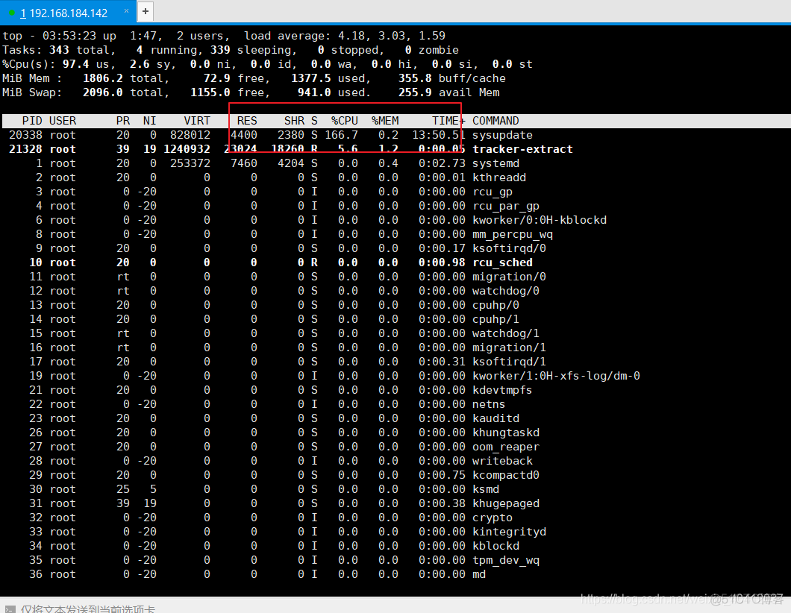Select the watchdog/0 process name
This screenshot has height=613, width=791.
pyautogui.click(x=506, y=290)
